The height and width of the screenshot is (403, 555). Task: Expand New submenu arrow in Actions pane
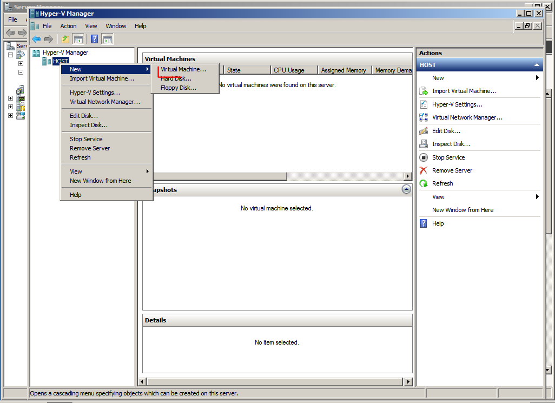click(537, 78)
